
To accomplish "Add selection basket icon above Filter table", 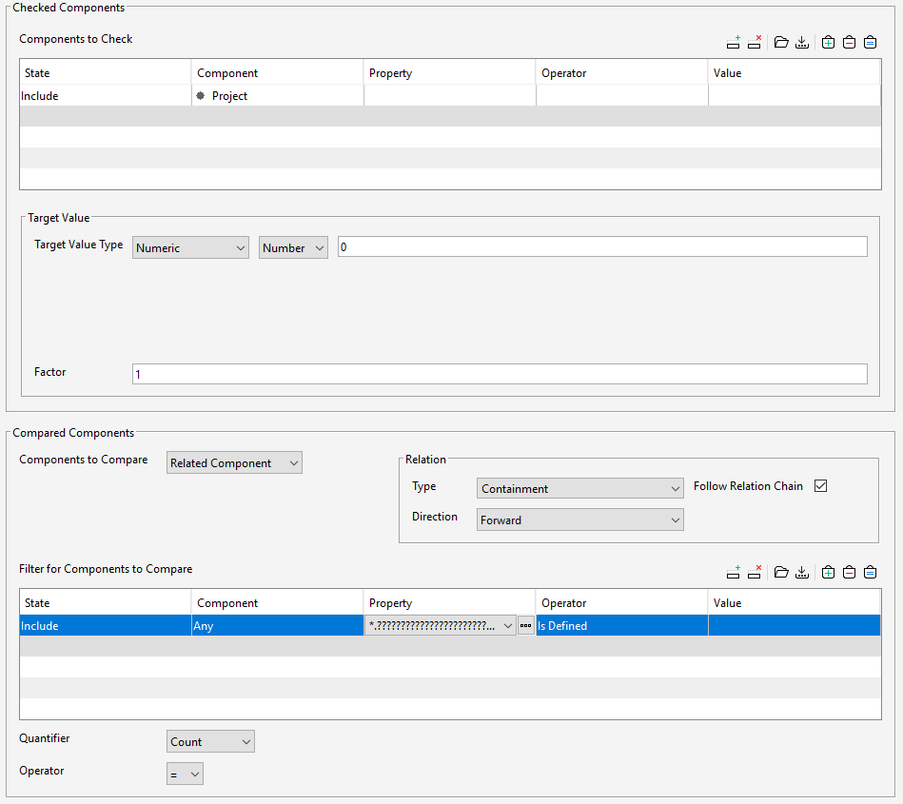I will tap(828, 572).
